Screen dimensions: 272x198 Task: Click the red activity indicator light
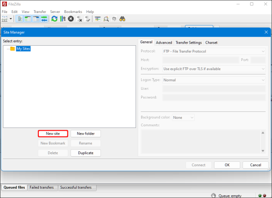265,196
